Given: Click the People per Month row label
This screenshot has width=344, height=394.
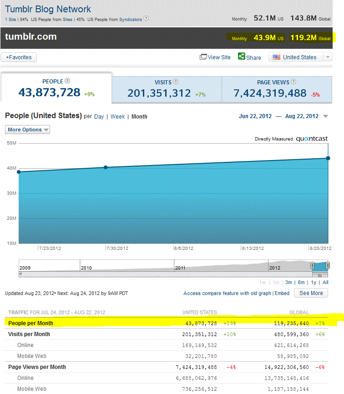Looking at the screenshot, I should (30, 323).
